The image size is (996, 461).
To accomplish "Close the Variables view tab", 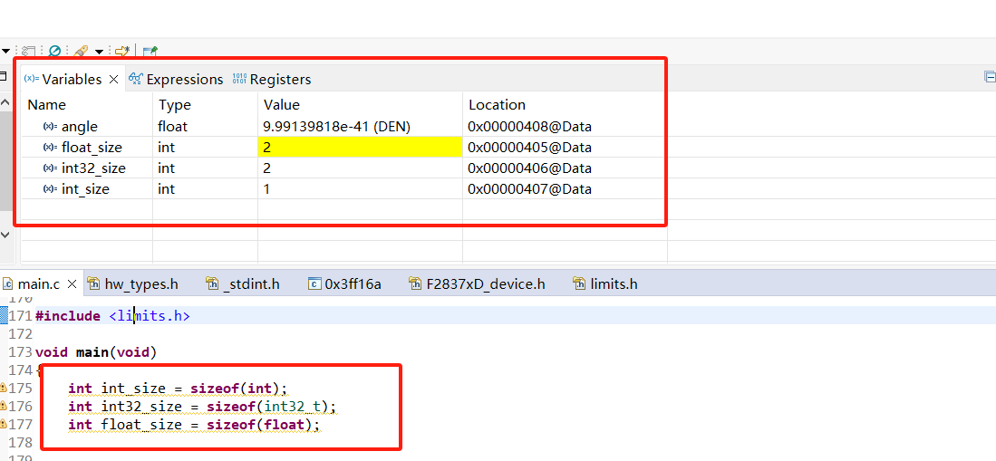I will 114,80.
